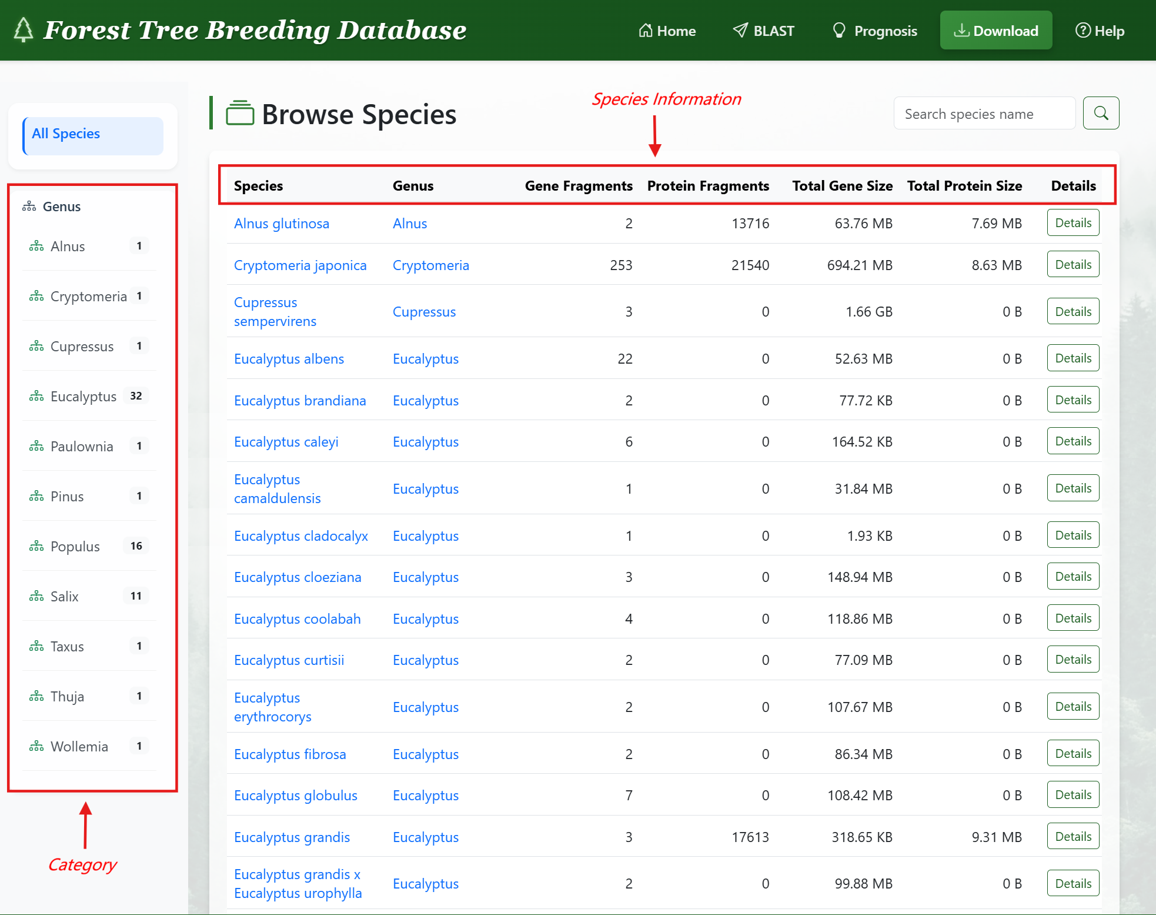Open Details for Cryptomeria japonica
This screenshot has height=915, width=1156.
1073,264
